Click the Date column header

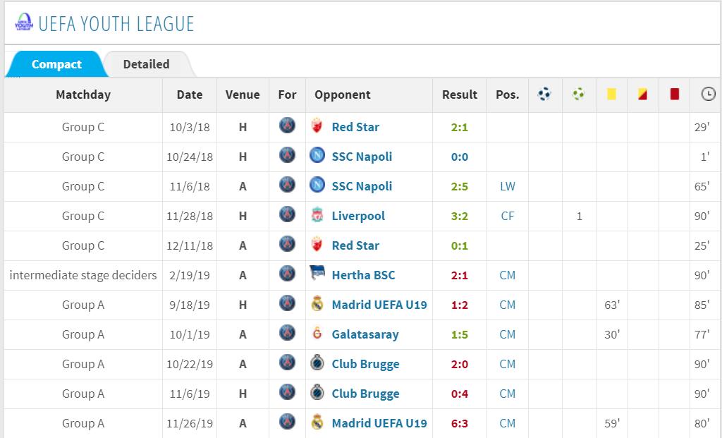190,95
